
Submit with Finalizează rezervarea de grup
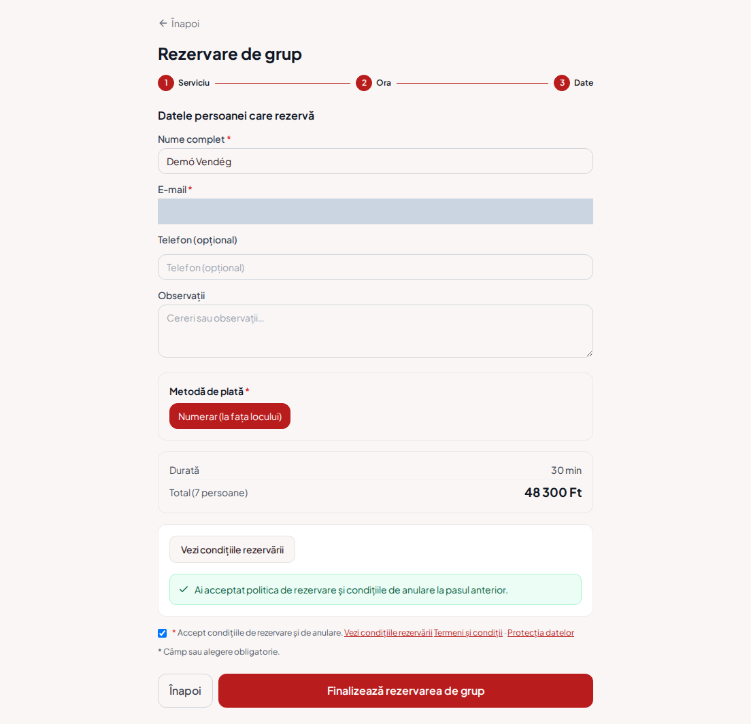tap(405, 691)
